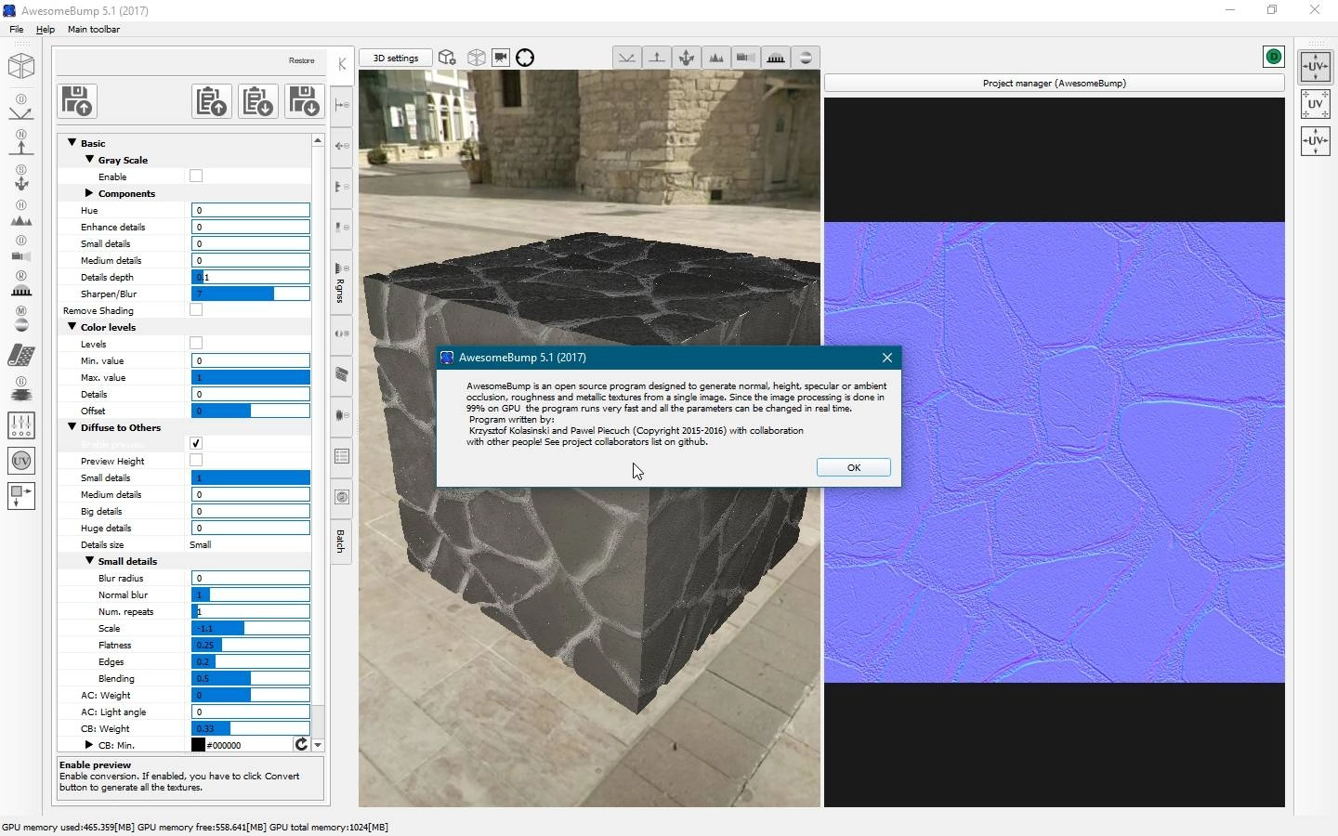Toggle the Remove Shading checkbox
Image resolution: width=1338 pixels, height=836 pixels.
196,309
